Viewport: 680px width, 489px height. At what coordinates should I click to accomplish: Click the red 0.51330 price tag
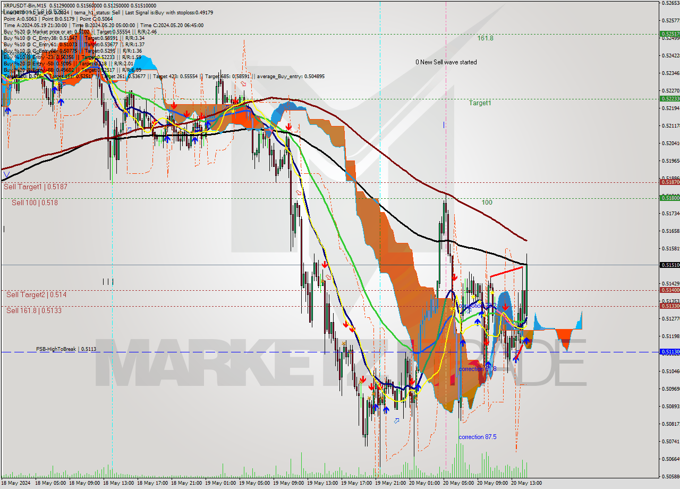(x=669, y=306)
